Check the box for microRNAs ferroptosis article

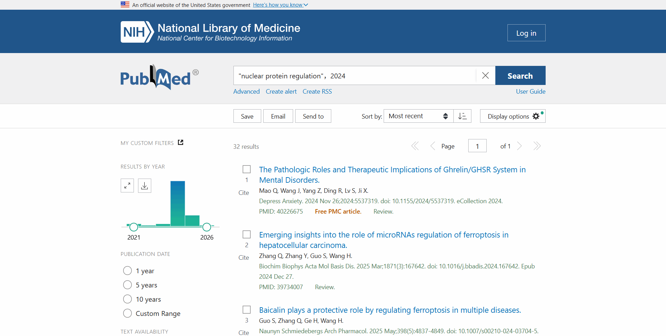pos(247,234)
